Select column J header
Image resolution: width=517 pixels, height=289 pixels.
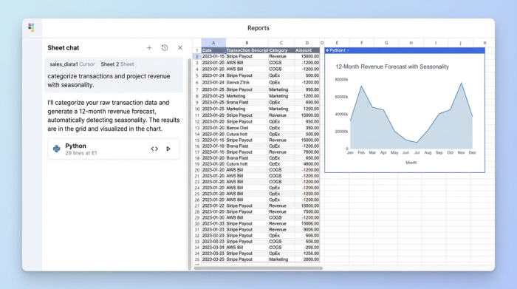460,43
